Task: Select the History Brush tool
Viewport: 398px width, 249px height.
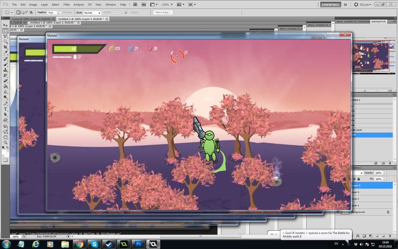Action: (5, 75)
